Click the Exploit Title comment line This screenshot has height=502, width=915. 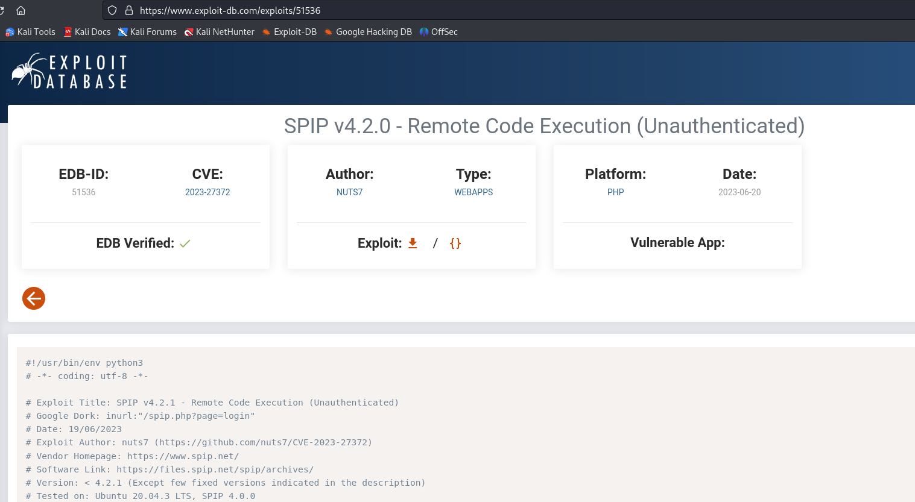pyautogui.click(x=212, y=403)
